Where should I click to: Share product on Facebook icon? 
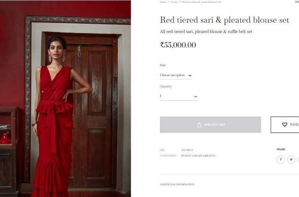pyautogui.click(x=281, y=159)
